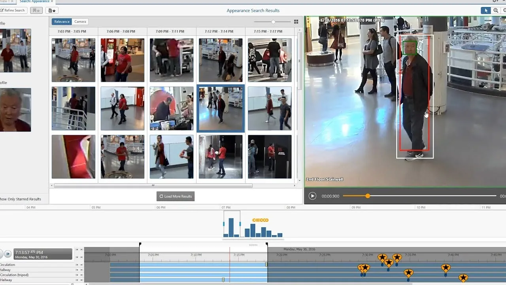Select the pointer tool icon
Image resolution: width=506 pixels, height=285 pixels.
(485, 11)
